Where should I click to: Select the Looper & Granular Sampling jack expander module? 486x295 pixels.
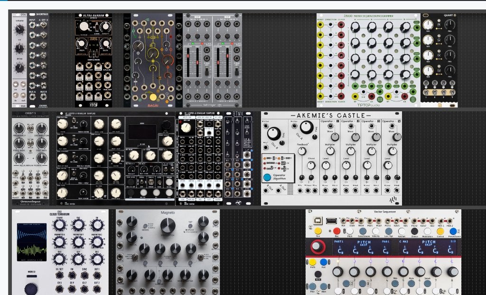(200, 158)
